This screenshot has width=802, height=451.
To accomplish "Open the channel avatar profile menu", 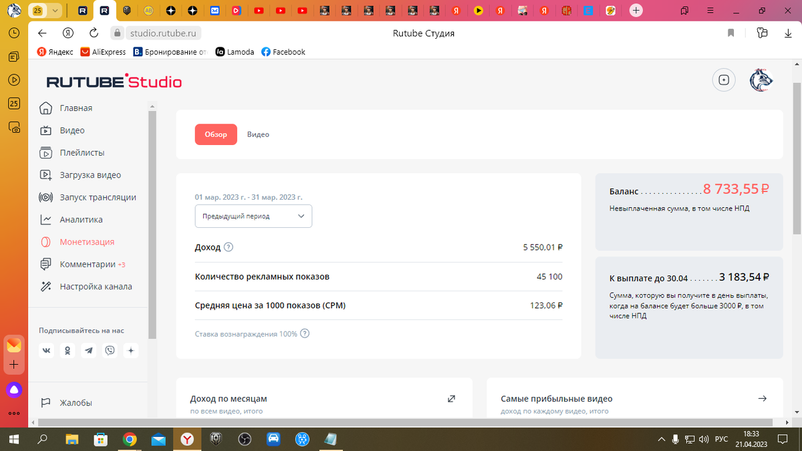I will [761, 80].
